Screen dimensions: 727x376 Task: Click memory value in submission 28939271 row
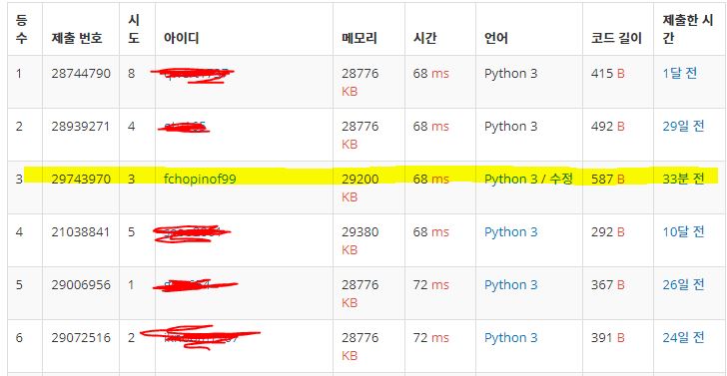pos(361,136)
